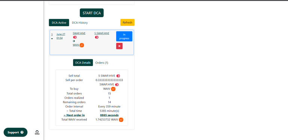Click the HIVE icon in Sell per order
This screenshot has width=288, height=140.
117,85
